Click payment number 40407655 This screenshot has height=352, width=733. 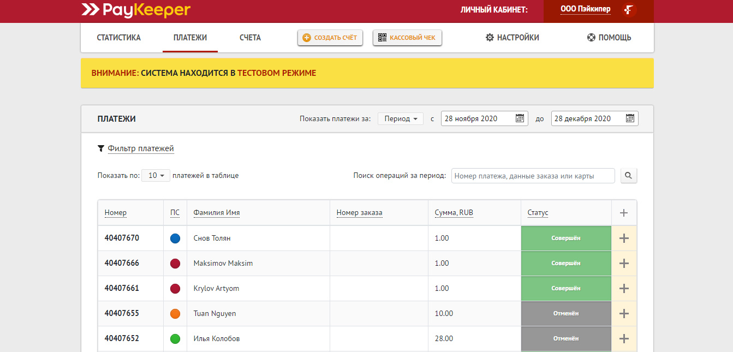(122, 313)
